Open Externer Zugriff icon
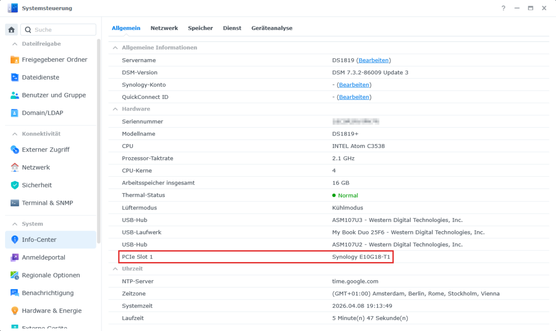 coord(14,150)
